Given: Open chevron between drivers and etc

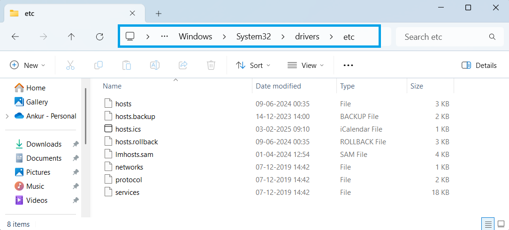Looking at the screenshot, I should [331, 37].
